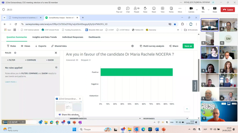Open the ANSWER CHOICES sort dropdown

(140, 119)
